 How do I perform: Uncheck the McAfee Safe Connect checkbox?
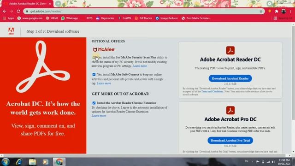tap(94, 75)
